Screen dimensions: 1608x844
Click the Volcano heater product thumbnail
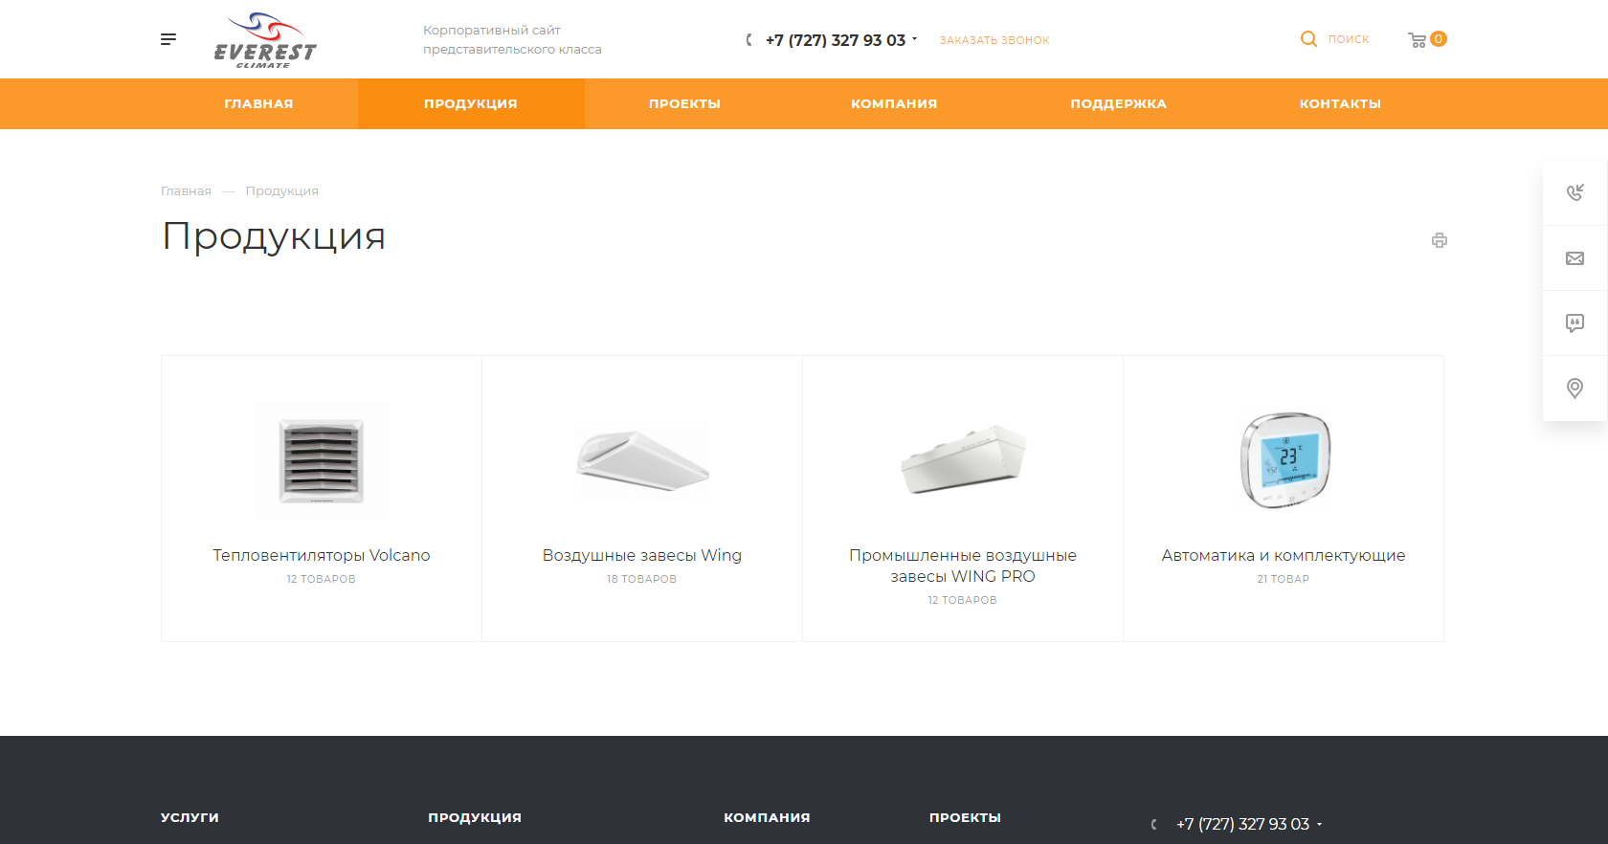pos(322,460)
